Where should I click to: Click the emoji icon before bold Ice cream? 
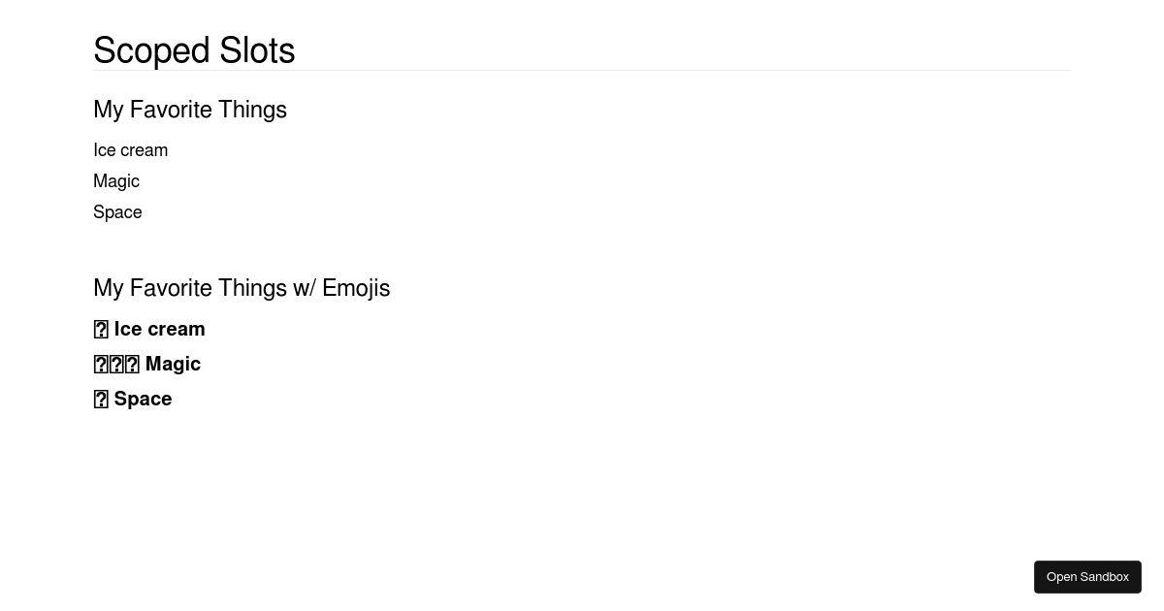pos(101,330)
